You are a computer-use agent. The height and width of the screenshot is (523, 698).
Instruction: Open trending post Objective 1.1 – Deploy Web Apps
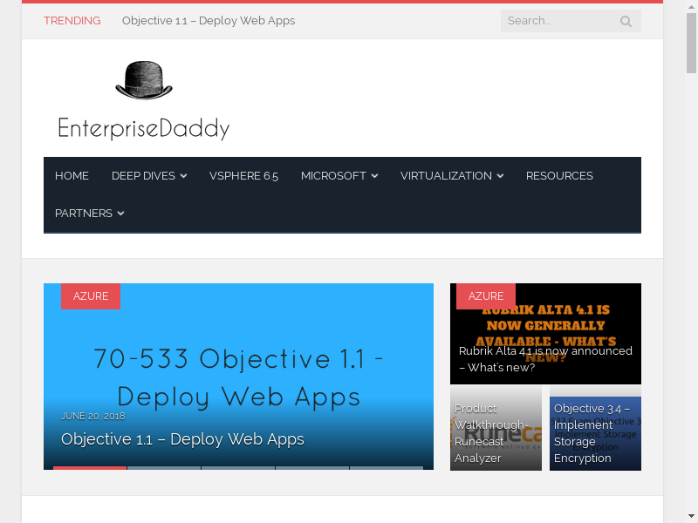209,21
